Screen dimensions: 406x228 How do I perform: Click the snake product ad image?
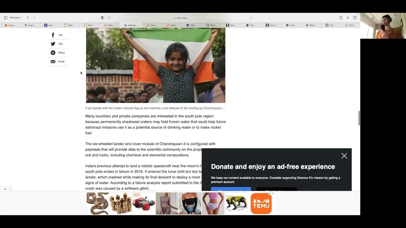point(98,203)
